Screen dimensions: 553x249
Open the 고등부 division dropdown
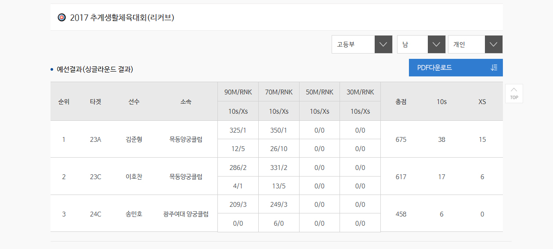coord(362,44)
